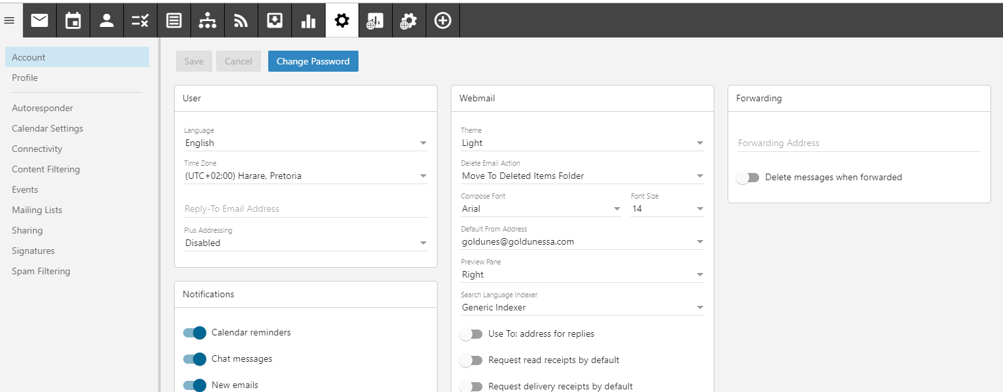1003x392 pixels.
Task: Open the Time Zone dropdown
Action: coord(306,176)
